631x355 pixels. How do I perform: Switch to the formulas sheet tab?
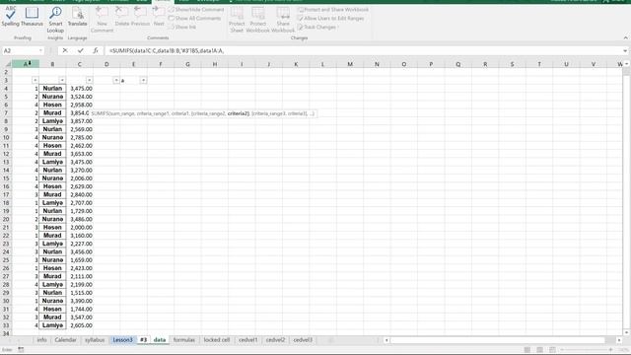[184, 339]
